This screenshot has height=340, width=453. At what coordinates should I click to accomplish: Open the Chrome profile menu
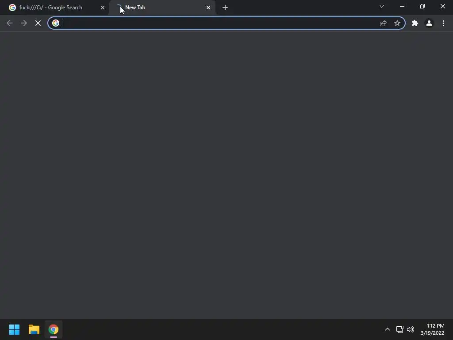pyautogui.click(x=429, y=23)
